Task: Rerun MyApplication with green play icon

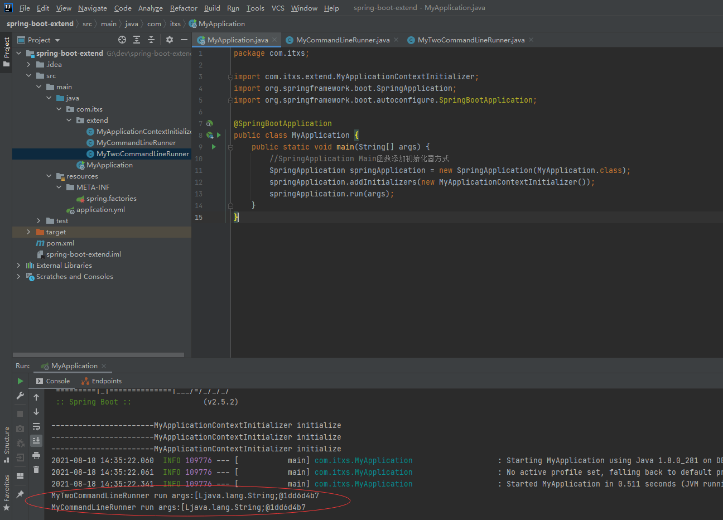Action: click(20, 381)
